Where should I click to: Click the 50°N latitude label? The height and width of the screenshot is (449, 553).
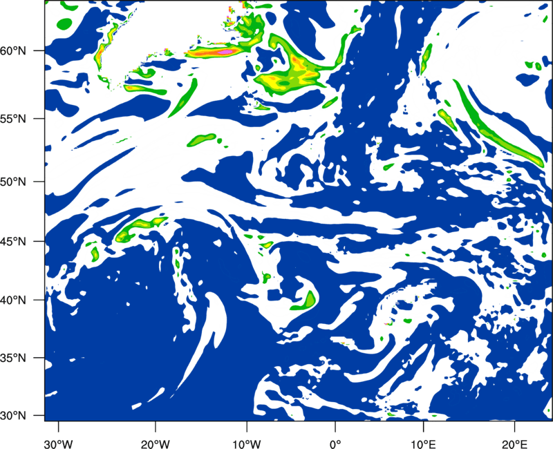(x=13, y=182)
